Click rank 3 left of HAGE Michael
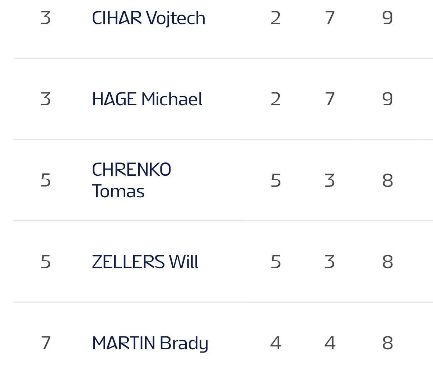The width and height of the screenshot is (433, 368). pyautogui.click(x=46, y=99)
